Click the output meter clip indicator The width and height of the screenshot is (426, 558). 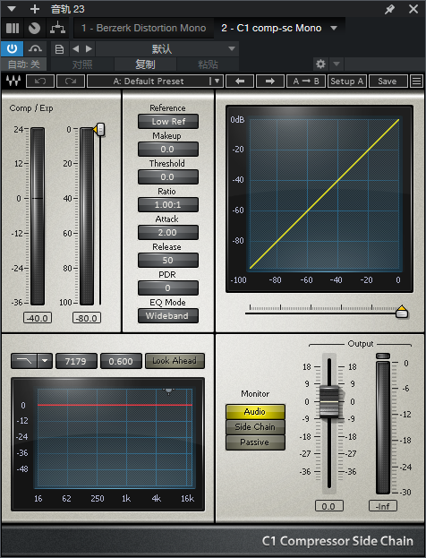point(383,356)
